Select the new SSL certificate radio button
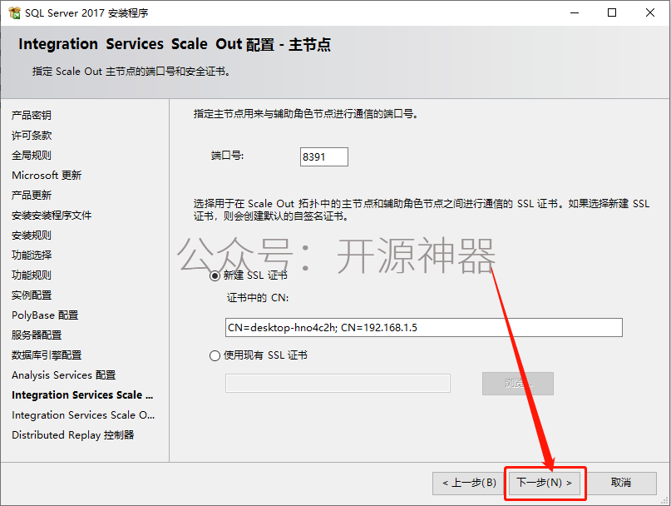 coord(215,275)
